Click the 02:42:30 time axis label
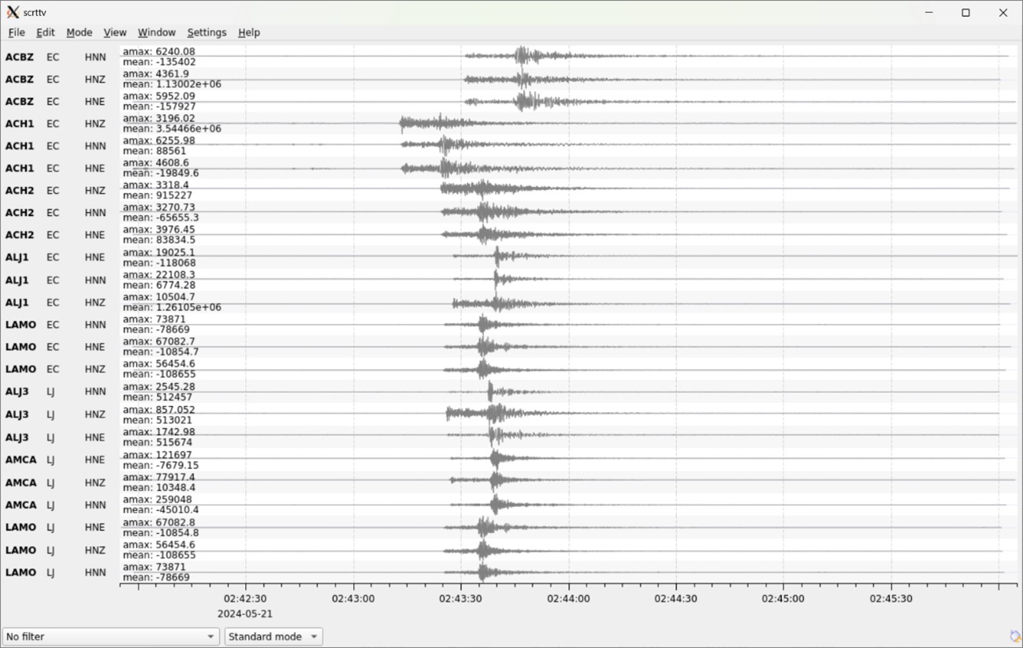This screenshot has height=648, width=1023. [245, 598]
